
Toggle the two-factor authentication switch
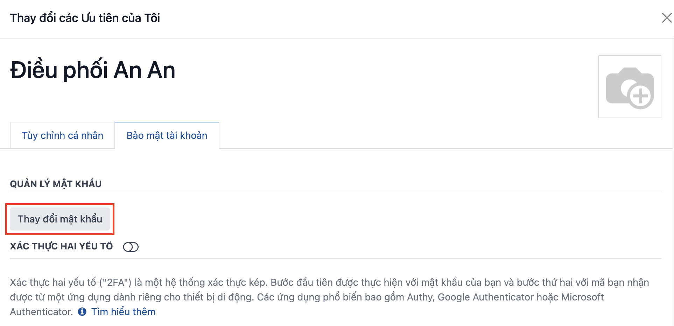click(131, 247)
